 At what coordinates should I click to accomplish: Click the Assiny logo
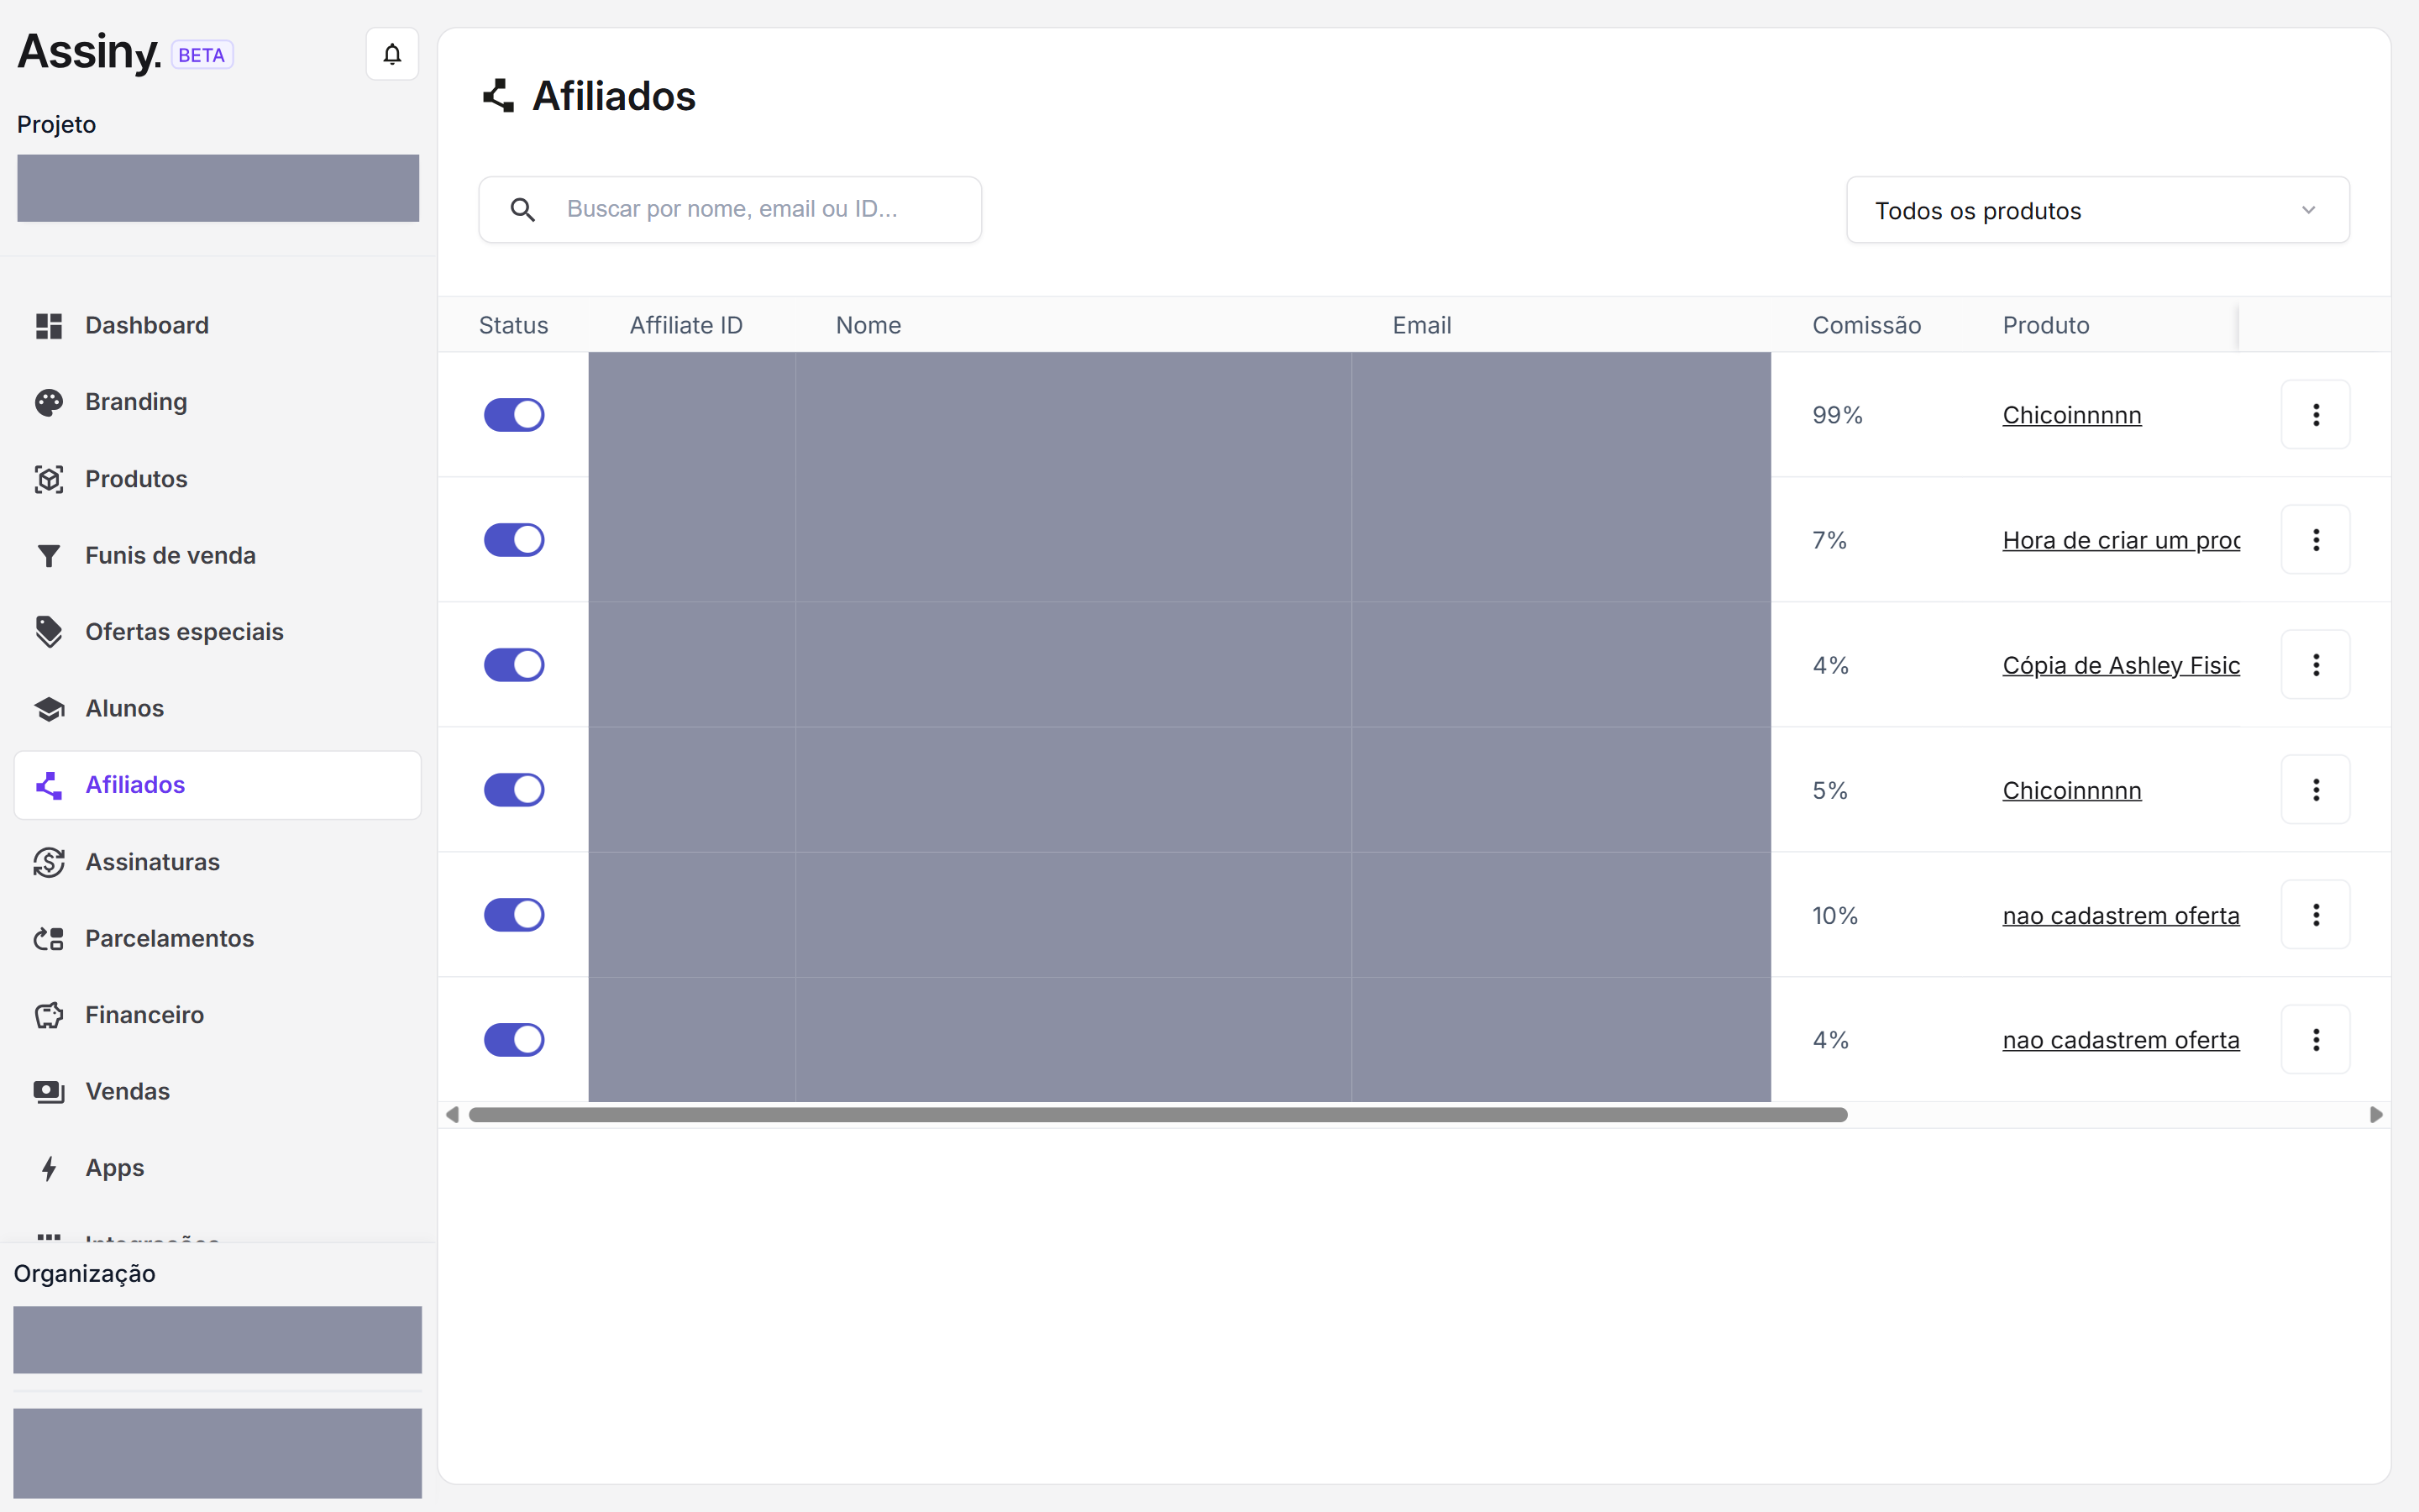coord(89,52)
